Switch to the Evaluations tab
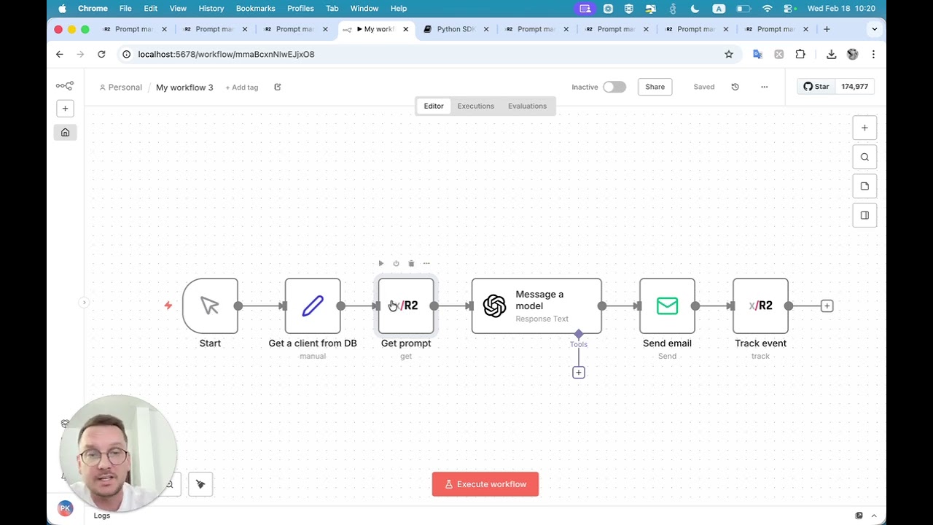933x525 pixels. point(527,106)
